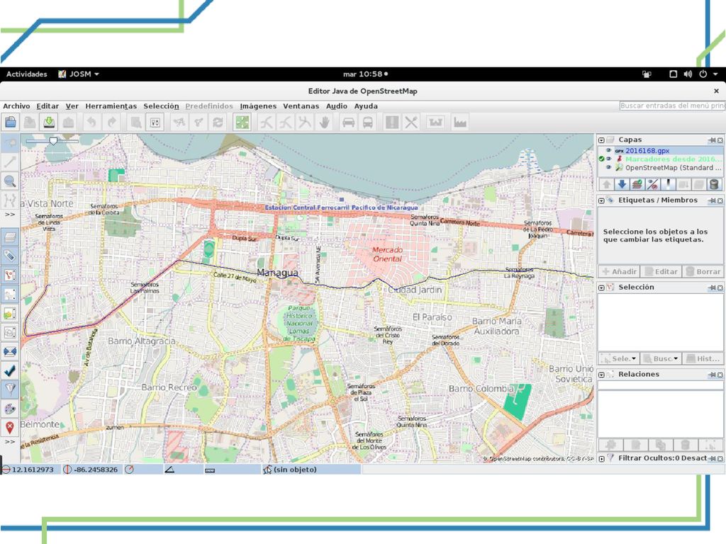The width and height of the screenshot is (726, 544).
Task: Open the Busc dropdown in Selección panel
Action: (661, 358)
